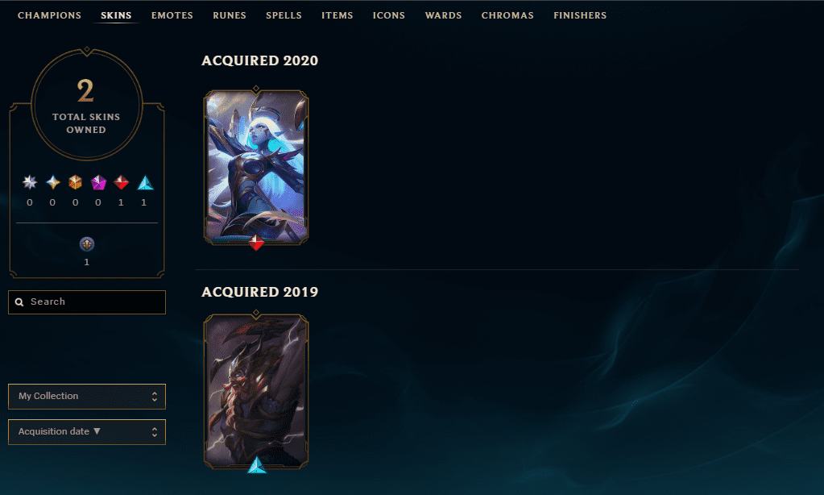Open the Finishers tab
Image resolution: width=824 pixels, height=495 pixels.
coord(580,15)
